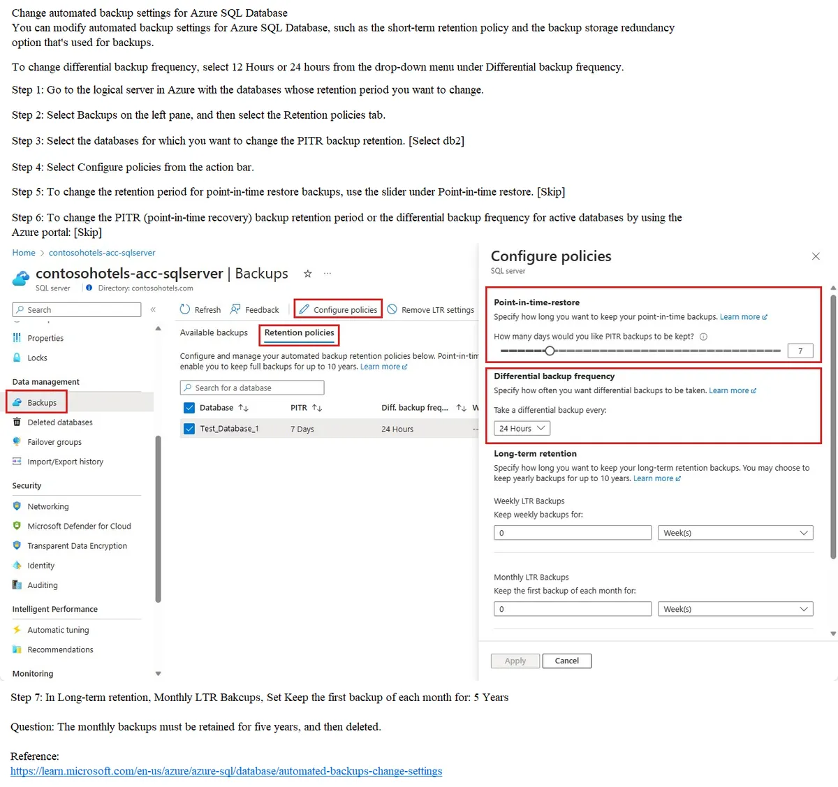Click the Cancel button
The height and width of the screenshot is (787, 838).
click(567, 661)
